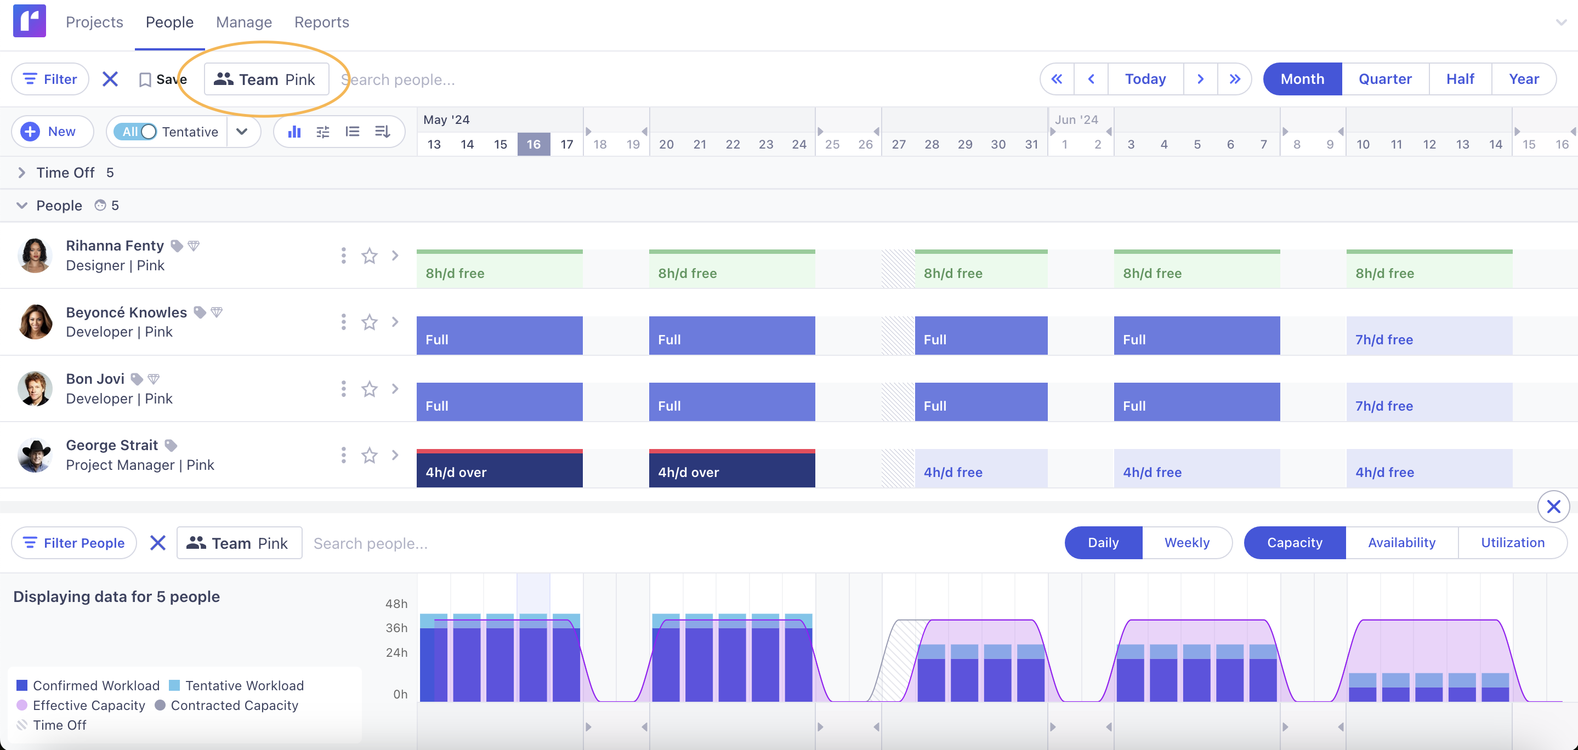This screenshot has width=1578, height=750.
Task: Open Rihanna Fenty's three-dot options menu
Action: click(x=343, y=255)
